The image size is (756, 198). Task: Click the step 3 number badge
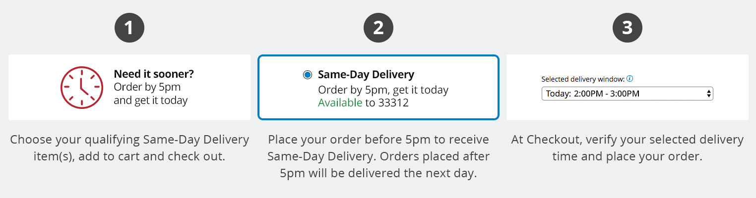coord(627,28)
